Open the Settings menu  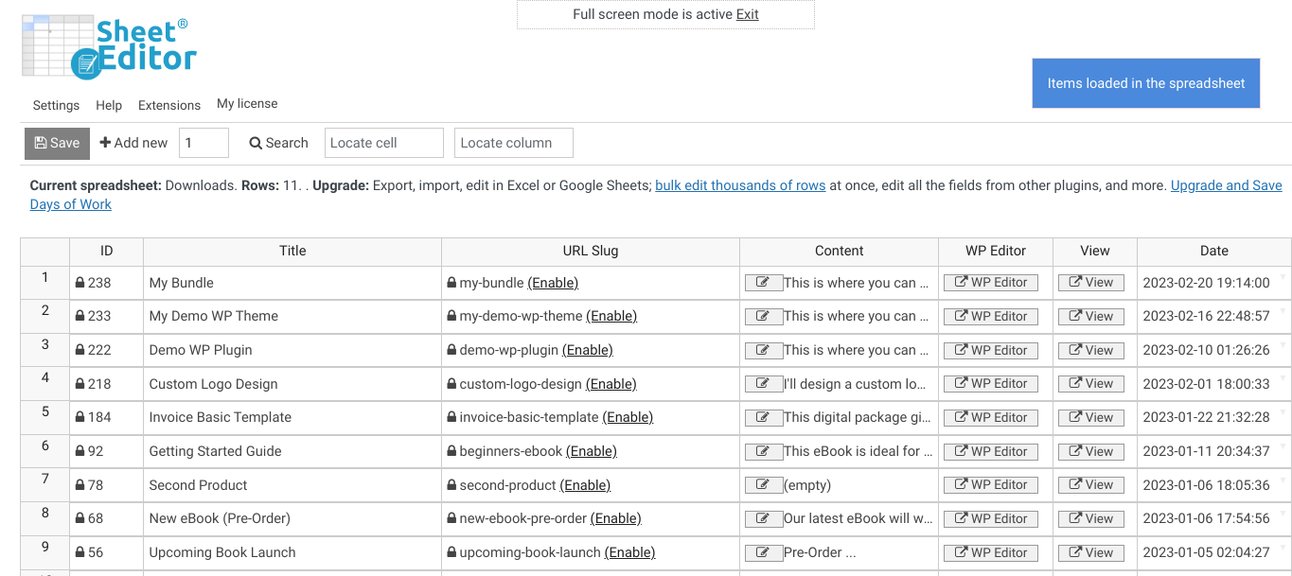coord(55,105)
